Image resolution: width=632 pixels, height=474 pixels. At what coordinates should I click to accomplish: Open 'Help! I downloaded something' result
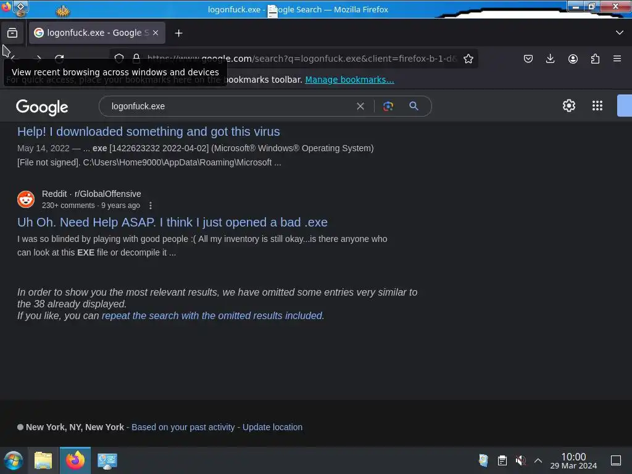(x=148, y=132)
